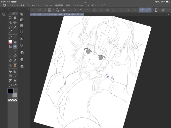The height and width of the screenshot is (128, 171).
Task: Open the command bar hamburger menu
Action: 33,10
